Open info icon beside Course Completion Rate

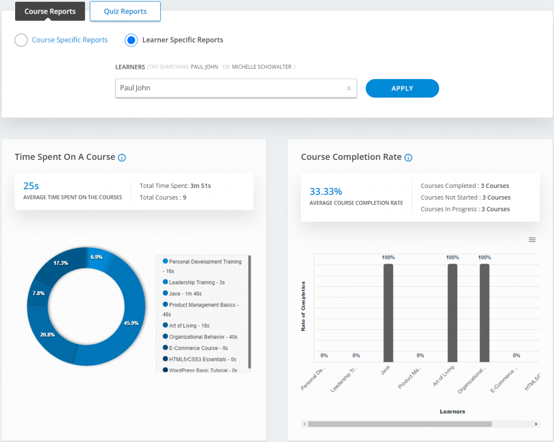click(x=408, y=158)
